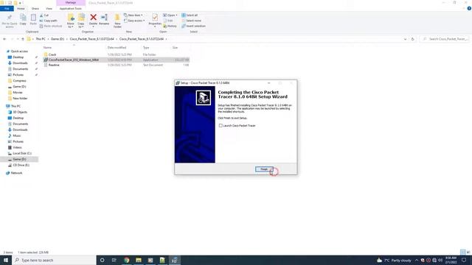472x265 pixels.
Task: Click the Up one level arrow
Action: tap(23, 39)
